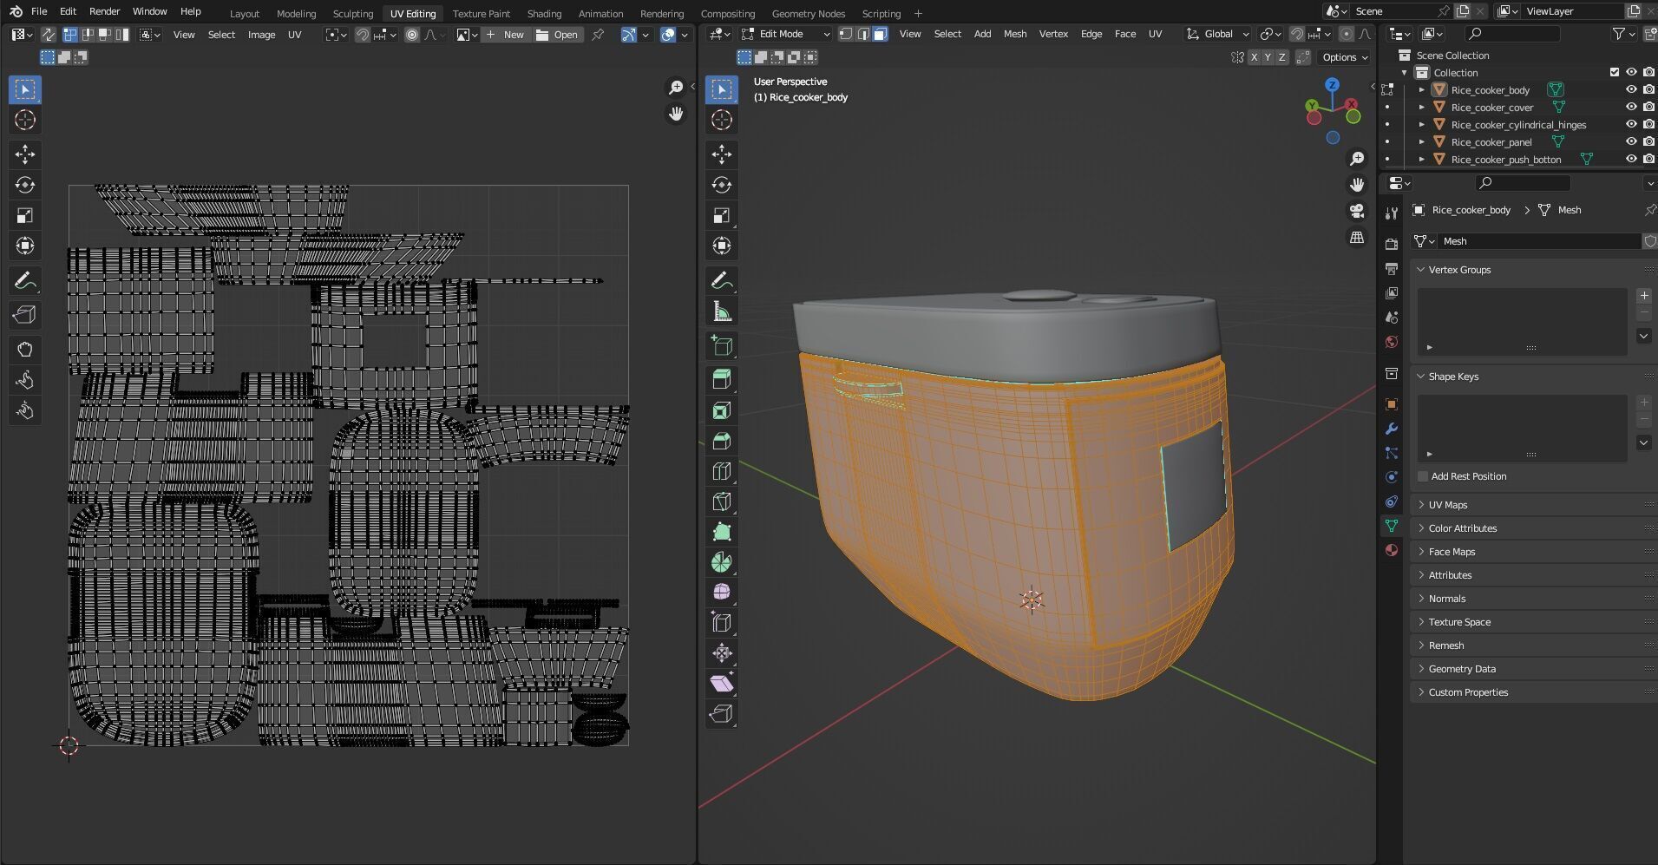Toggle X axis mirror in 3D viewport
The width and height of the screenshot is (1658, 865).
point(1254,57)
